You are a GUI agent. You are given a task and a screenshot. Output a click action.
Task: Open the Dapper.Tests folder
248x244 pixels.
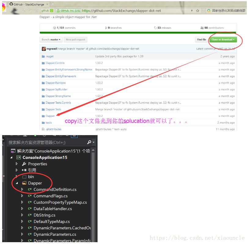(53, 109)
